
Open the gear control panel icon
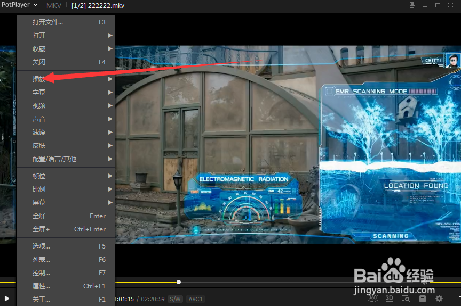(439, 299)
